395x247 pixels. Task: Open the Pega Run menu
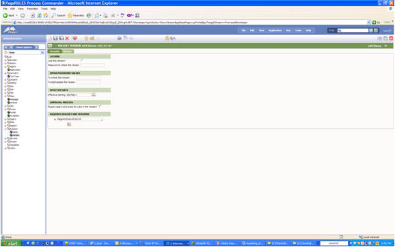tap(288, 31)
